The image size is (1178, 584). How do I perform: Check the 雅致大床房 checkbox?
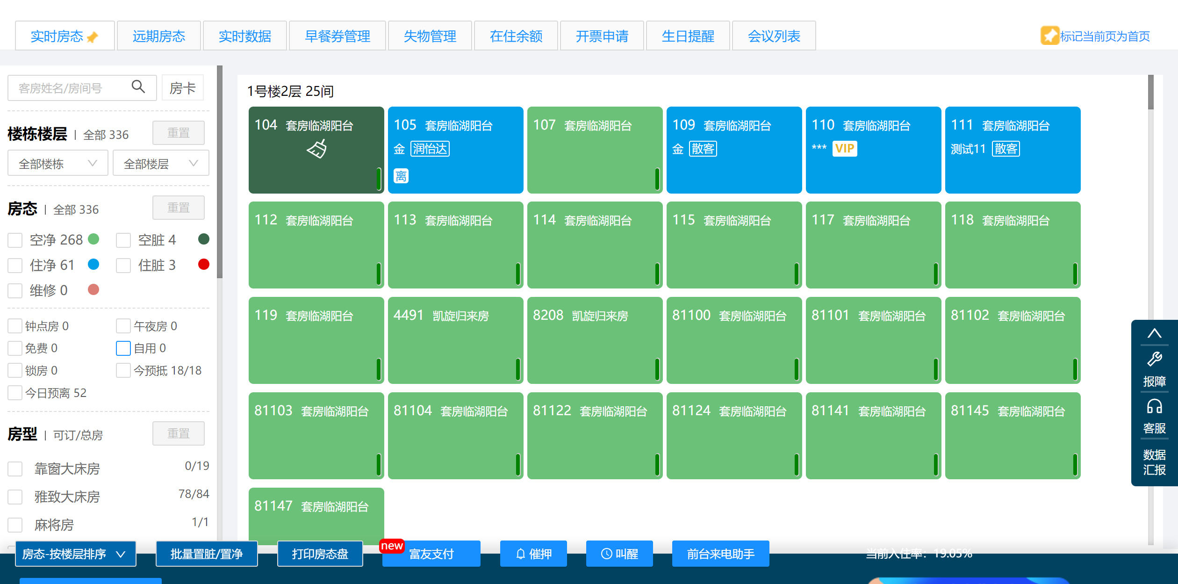(15, 497)
